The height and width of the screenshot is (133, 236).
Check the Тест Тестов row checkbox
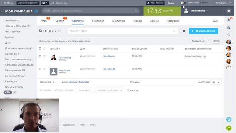(40, 69)
